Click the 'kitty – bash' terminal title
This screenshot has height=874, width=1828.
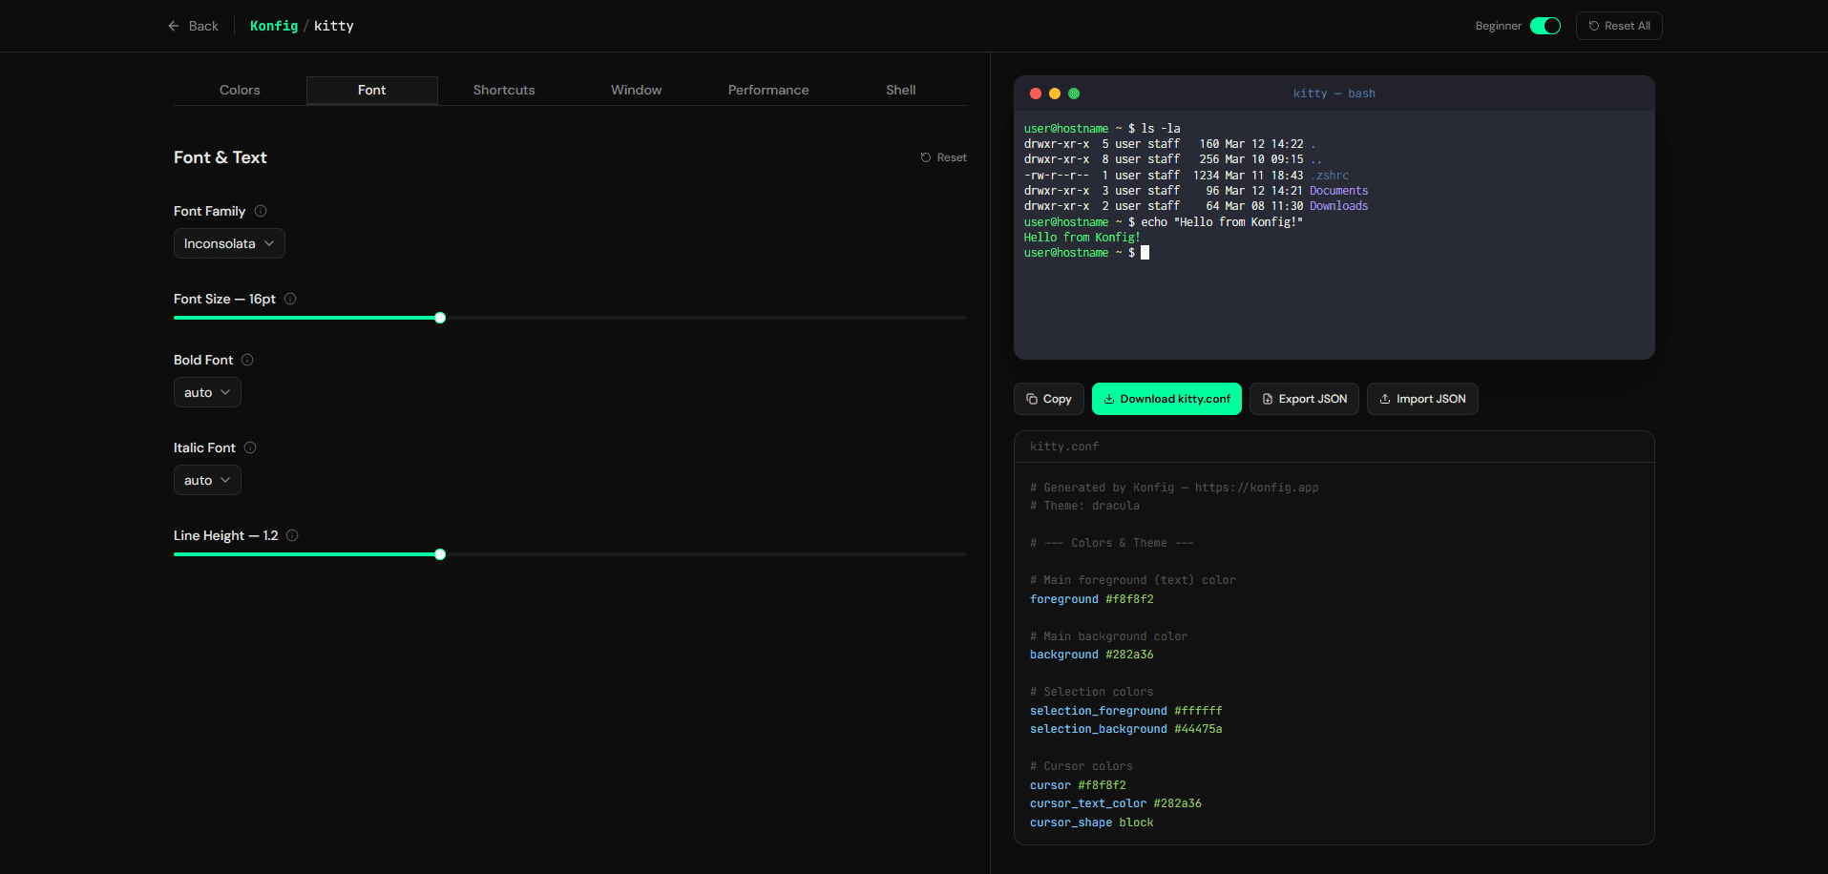[1334, 94]
